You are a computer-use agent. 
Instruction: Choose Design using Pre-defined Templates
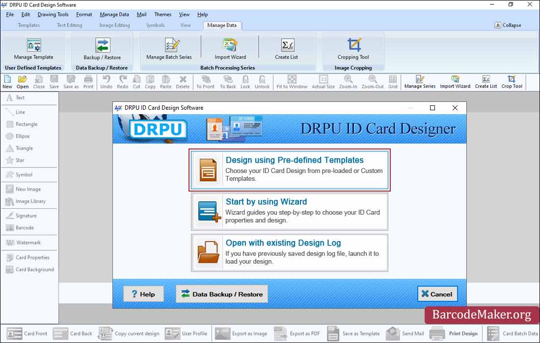coord(290,170)
